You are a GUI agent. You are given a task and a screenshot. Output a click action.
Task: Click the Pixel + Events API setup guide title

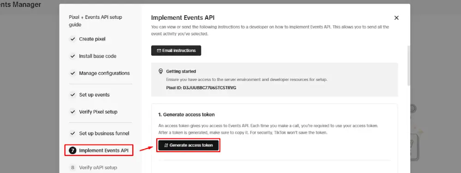pos(95,21)
